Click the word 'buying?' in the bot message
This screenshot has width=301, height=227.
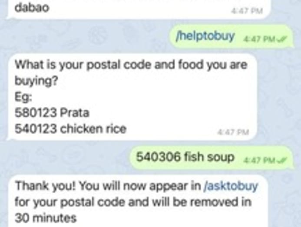(36, 81)
